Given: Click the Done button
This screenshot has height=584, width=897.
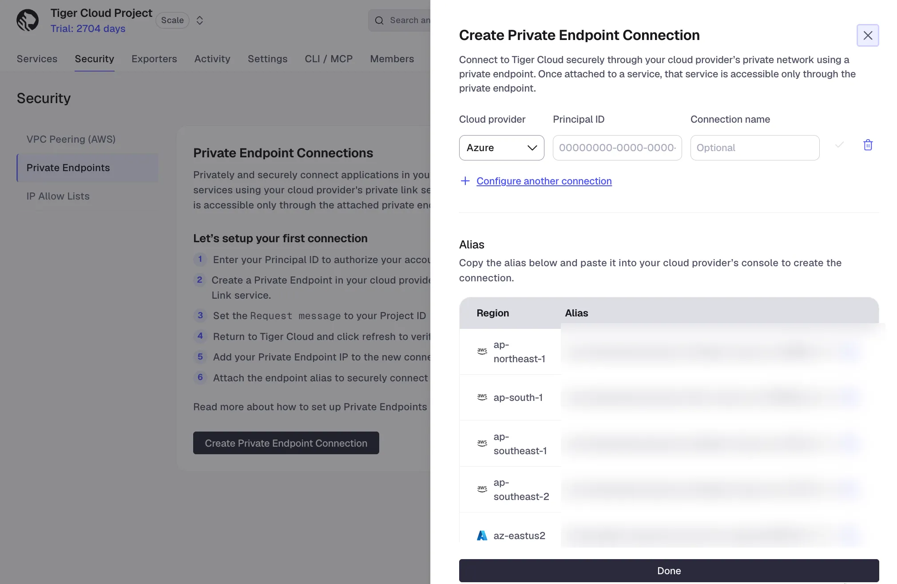Looking at the screenshot, I should [669, 571].
